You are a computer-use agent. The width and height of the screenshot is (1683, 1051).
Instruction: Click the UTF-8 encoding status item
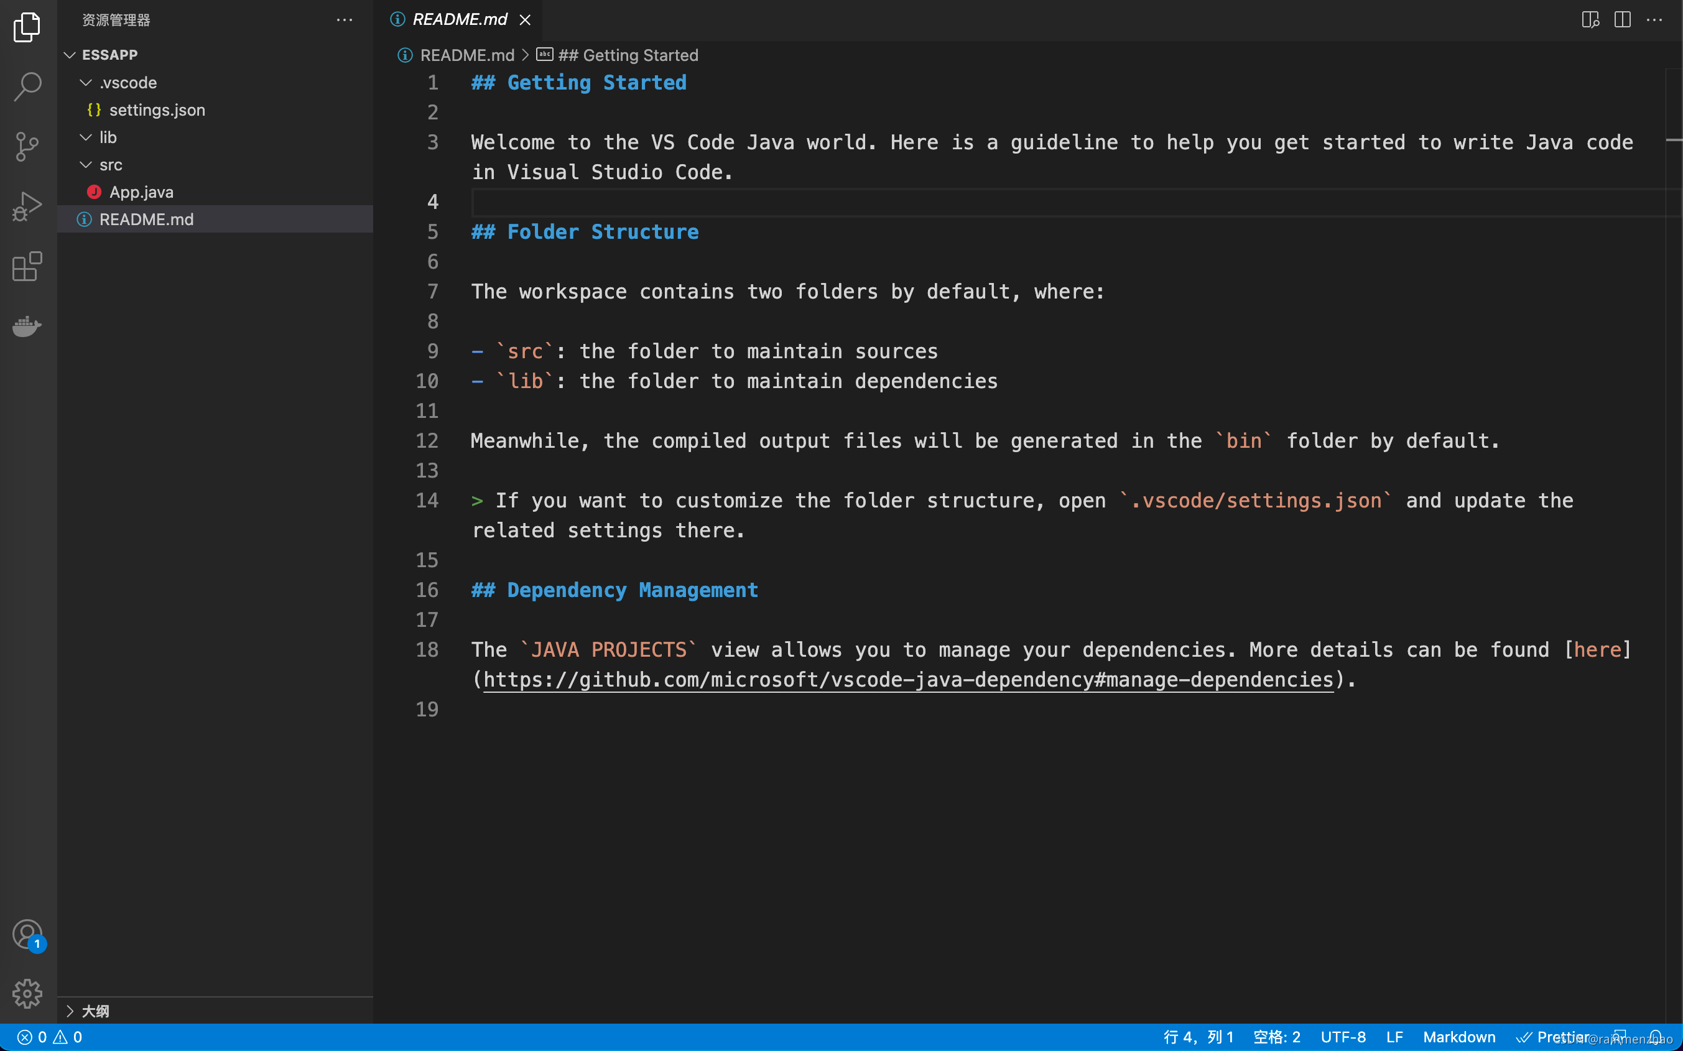(x=1342, y=1037)
